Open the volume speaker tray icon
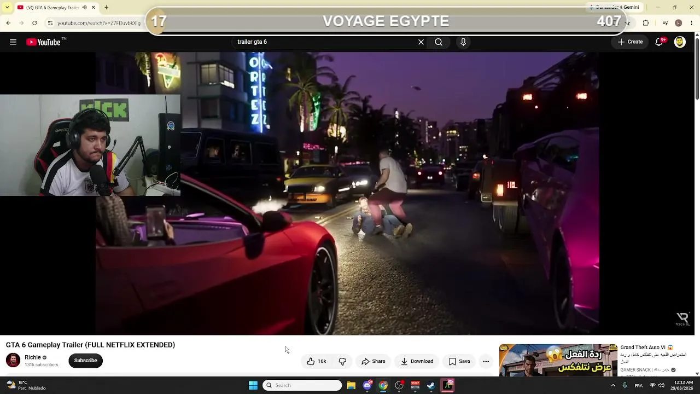Viewport: 700px width, 394px height. [x=662, y=385]
